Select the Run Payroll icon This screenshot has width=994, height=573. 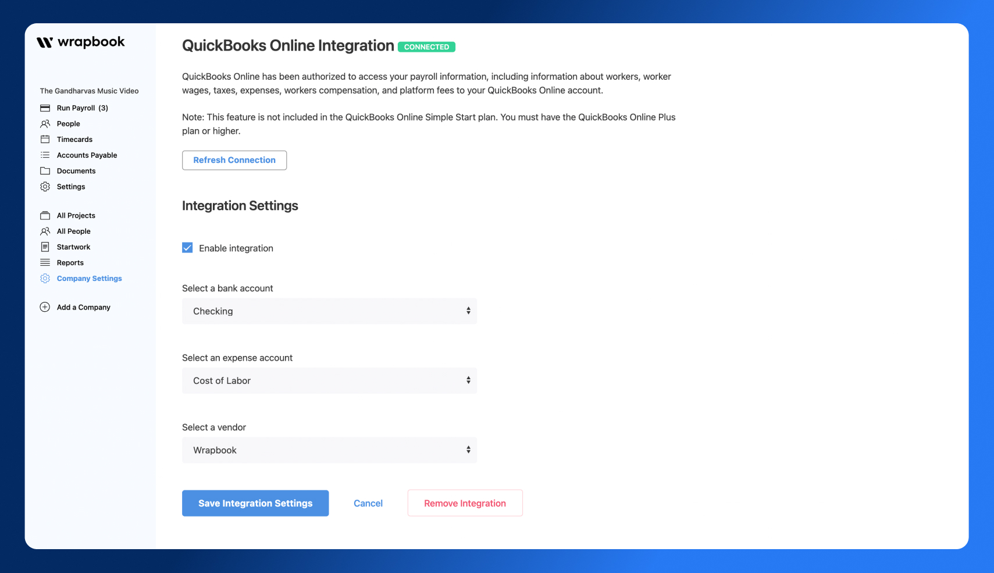45,108
